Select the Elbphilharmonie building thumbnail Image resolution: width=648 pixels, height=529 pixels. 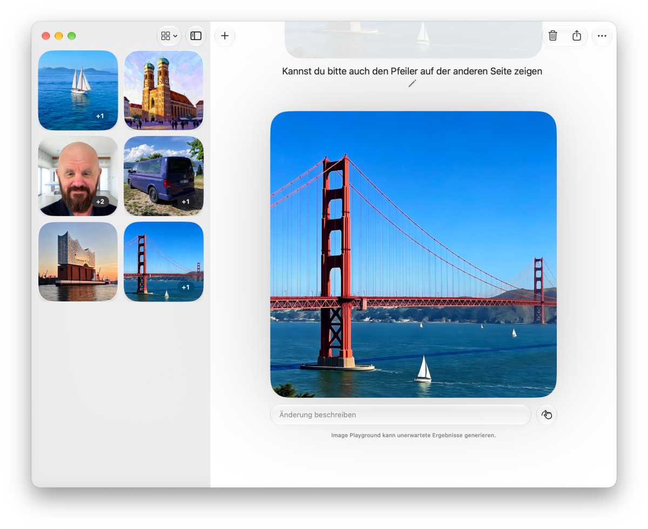[78, 262]
